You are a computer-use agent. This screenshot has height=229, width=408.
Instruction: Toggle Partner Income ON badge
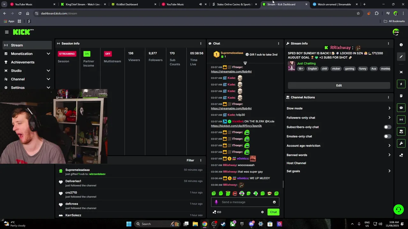tap(87, 54)
